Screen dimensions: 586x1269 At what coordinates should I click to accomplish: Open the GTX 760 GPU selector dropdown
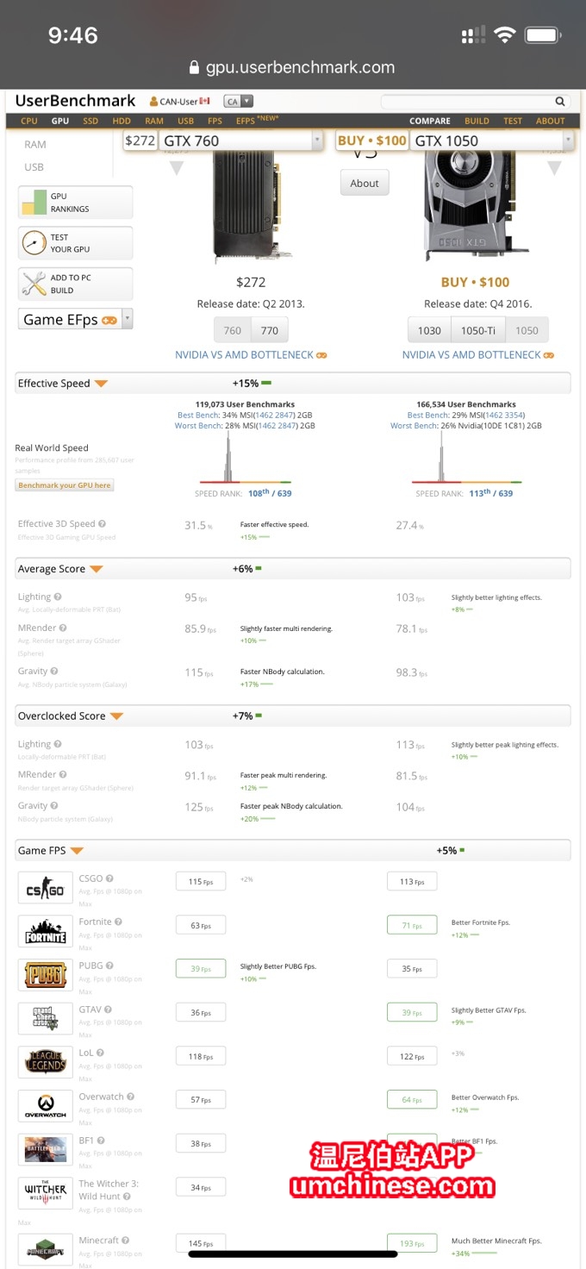coord(241,141)
